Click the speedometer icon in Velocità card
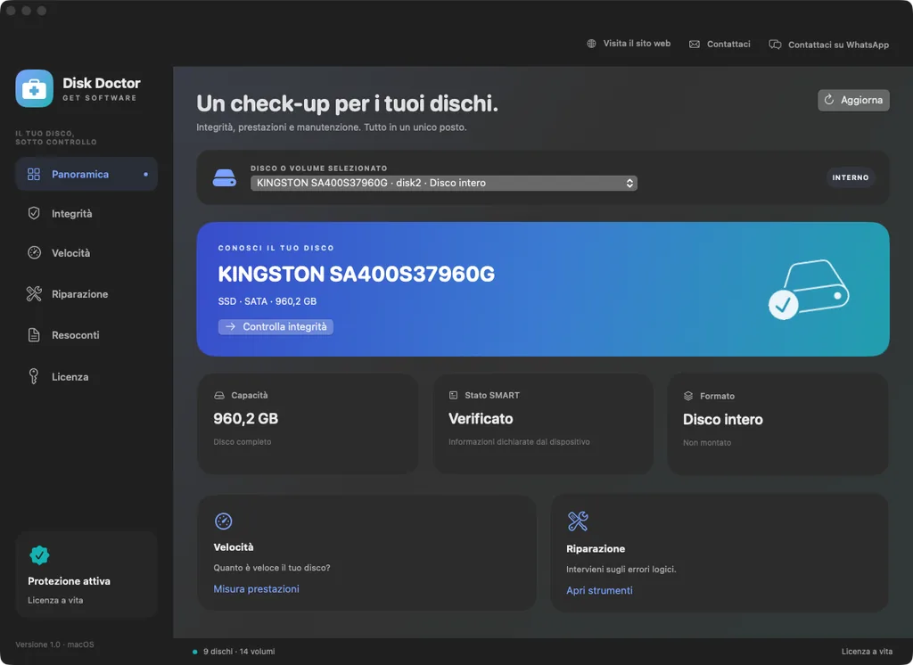 223,521
